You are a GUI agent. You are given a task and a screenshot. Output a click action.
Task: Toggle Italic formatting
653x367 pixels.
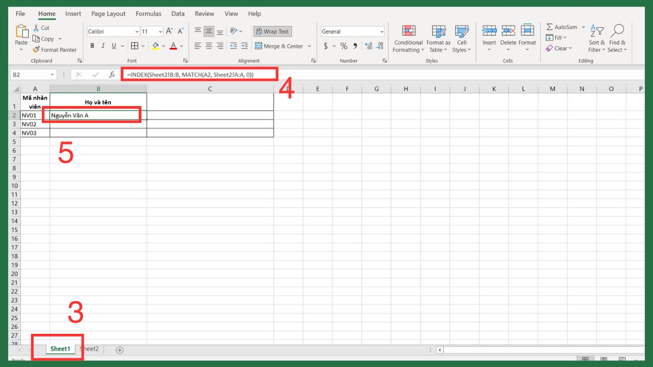(x=103, y=46)
